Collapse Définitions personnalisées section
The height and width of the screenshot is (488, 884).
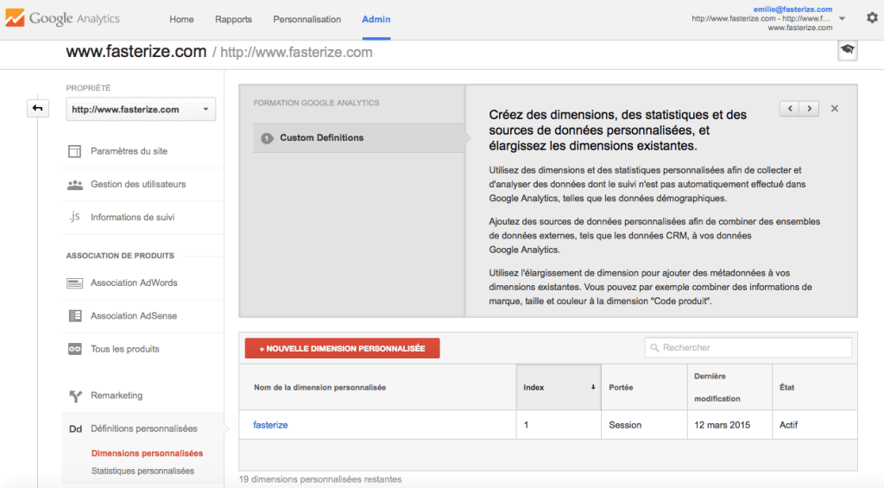144,428
